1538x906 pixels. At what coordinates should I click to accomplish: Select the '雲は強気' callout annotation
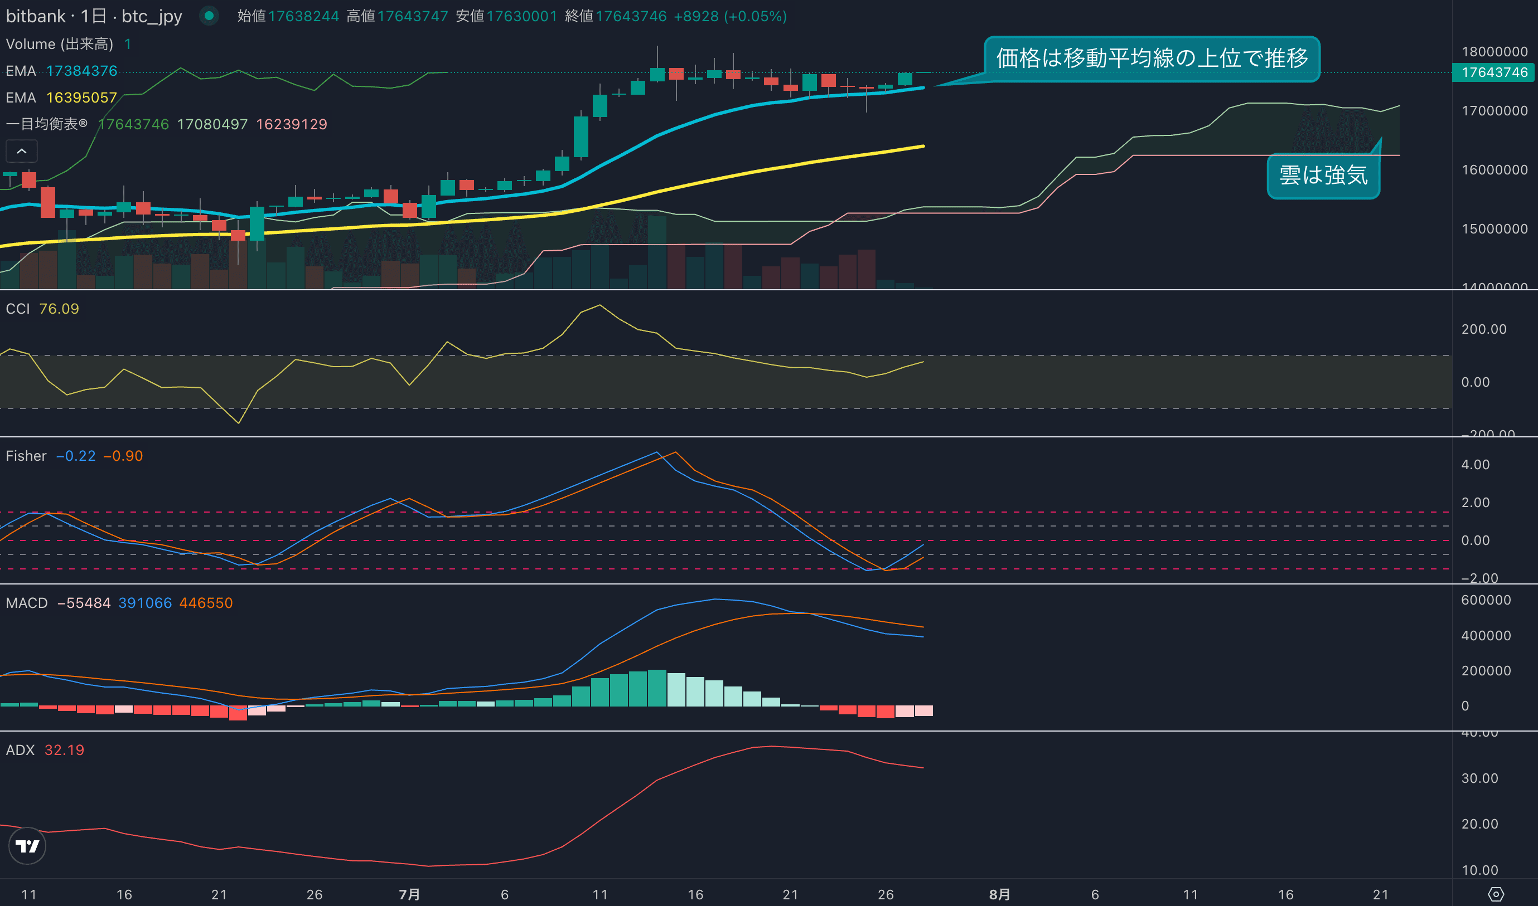[x=1323, y=176]
